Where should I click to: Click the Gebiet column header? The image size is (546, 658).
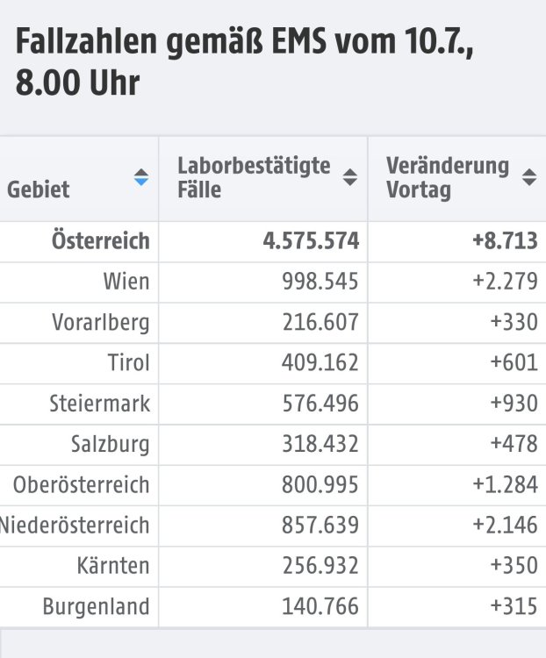pyautogui.click(x=39, y=190)
